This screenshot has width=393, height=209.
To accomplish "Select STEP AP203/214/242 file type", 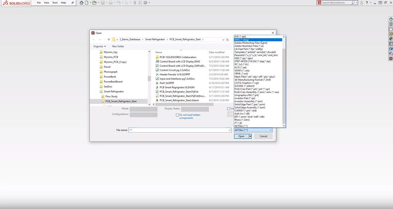I will 252,61.
